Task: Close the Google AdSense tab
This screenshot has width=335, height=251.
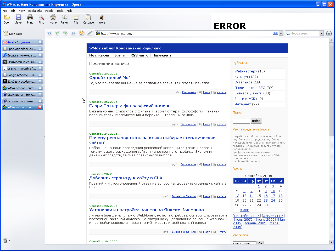Action: 40,75
